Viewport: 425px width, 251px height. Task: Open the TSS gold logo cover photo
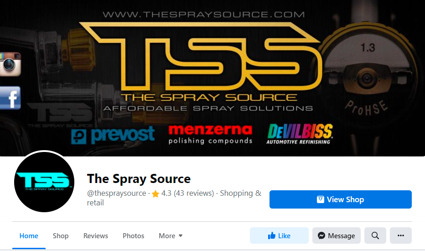point(212,78)
